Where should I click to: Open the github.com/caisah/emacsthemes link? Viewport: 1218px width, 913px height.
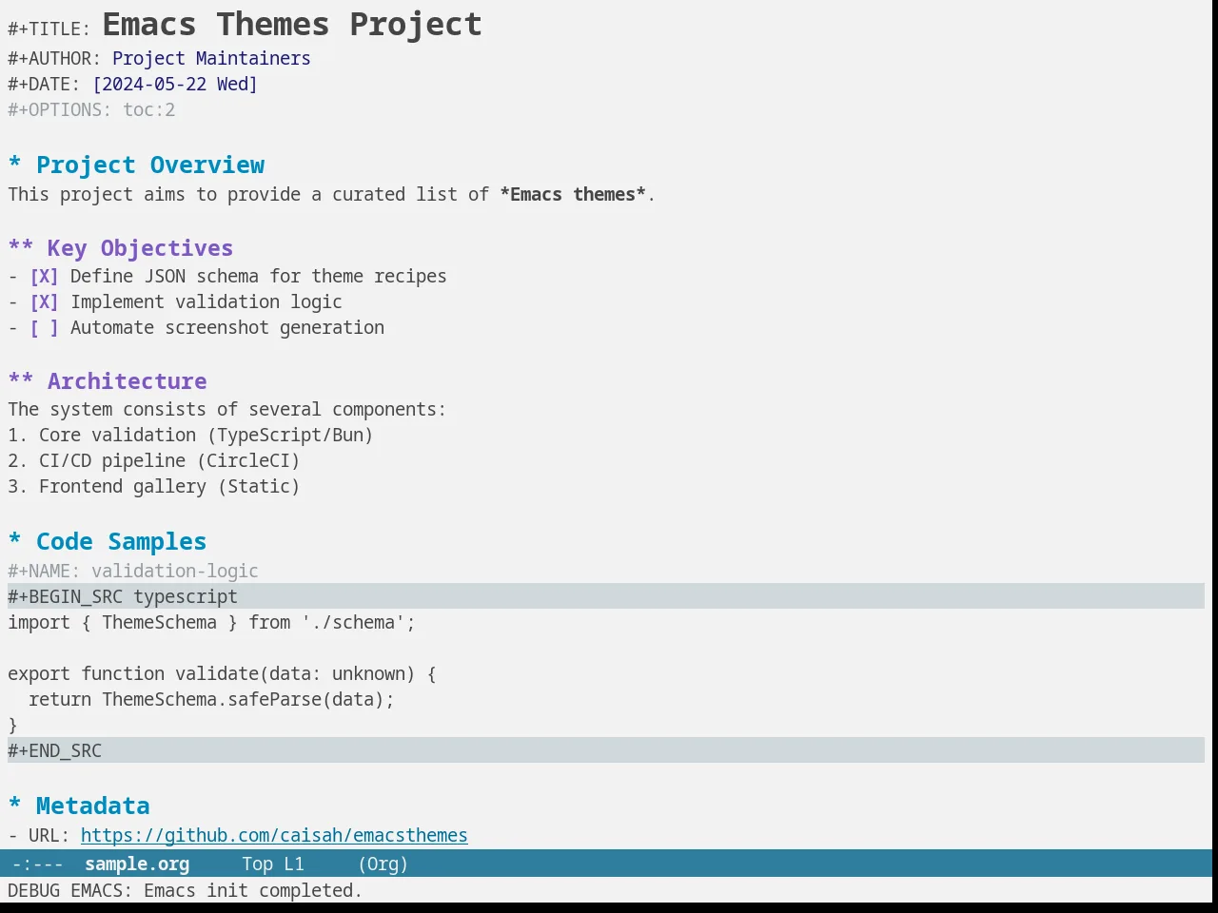(274, 835)
